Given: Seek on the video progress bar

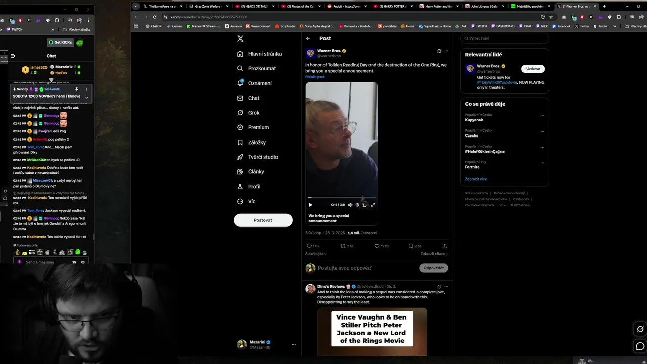Looking at the screenshot, I should [342, 197].
